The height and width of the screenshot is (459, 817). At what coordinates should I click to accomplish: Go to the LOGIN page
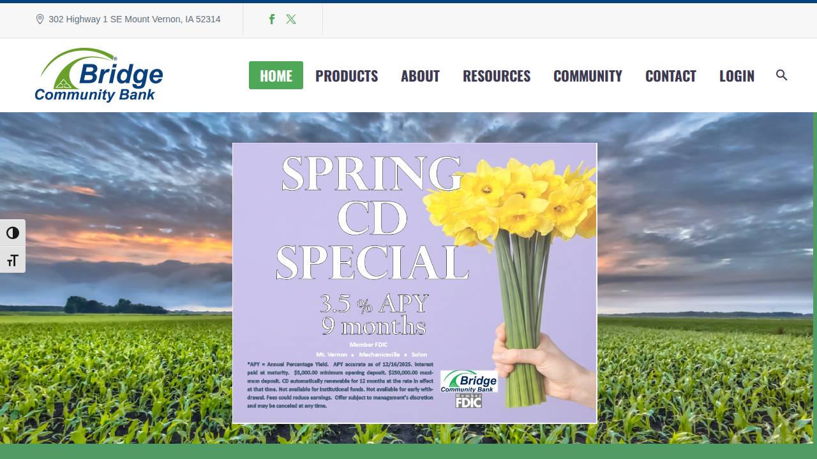coord(737,75)
